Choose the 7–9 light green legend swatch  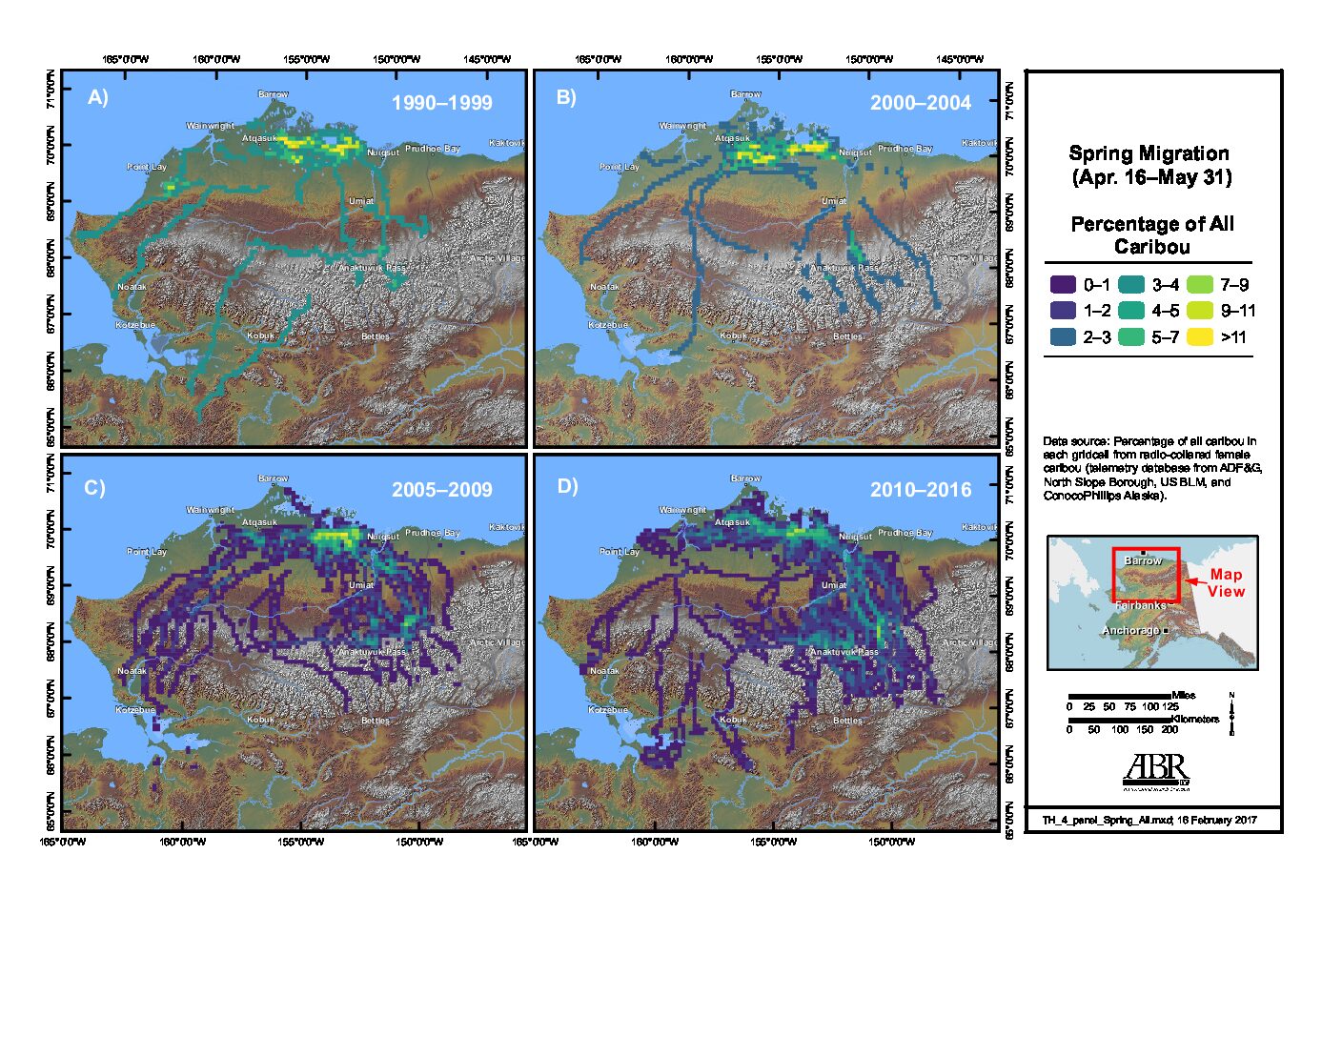pyautogui.click(x=1200, y=284)
